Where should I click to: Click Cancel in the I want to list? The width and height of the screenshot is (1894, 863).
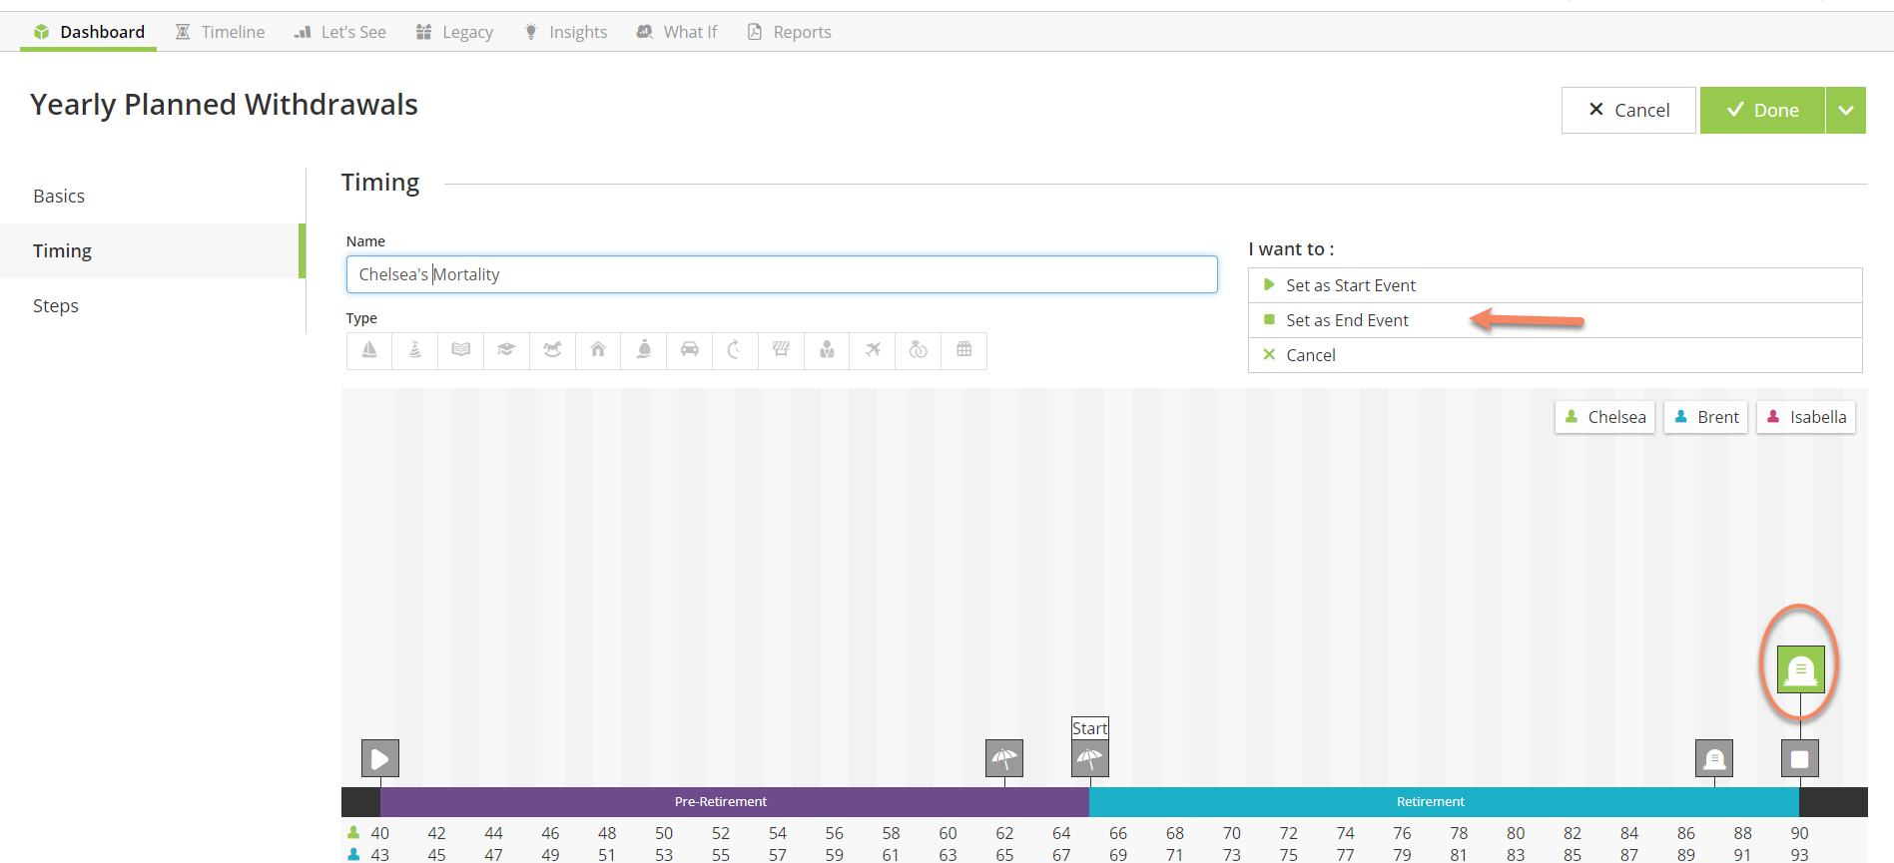(x=1555, y=355)
